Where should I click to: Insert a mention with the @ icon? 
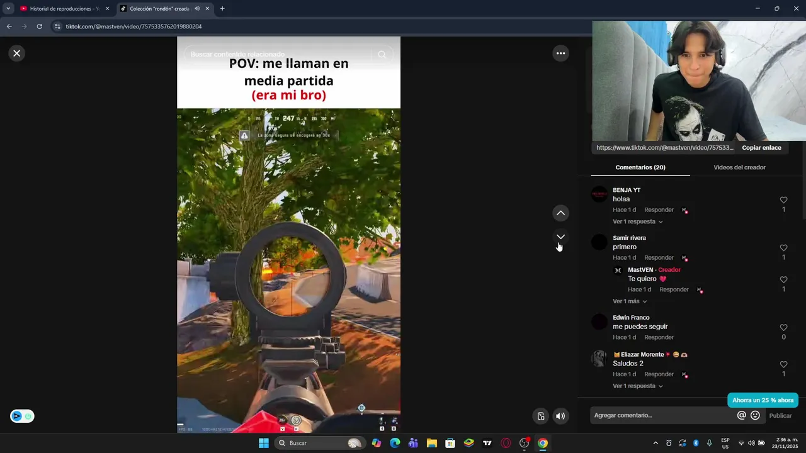pyautogui.click(x=742, y=415)
